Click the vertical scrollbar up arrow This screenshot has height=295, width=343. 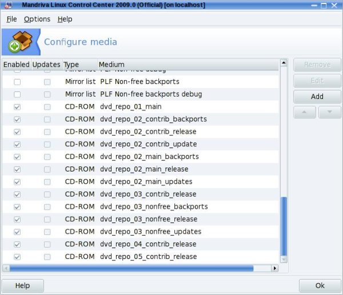[x=284, y=63]
